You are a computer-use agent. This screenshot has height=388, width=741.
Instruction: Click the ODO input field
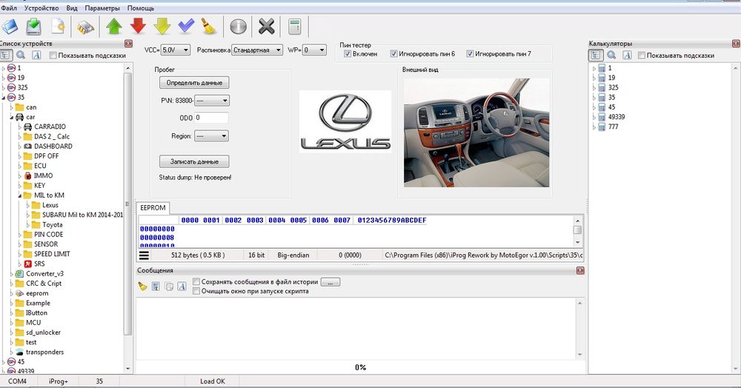pos(211,118)
